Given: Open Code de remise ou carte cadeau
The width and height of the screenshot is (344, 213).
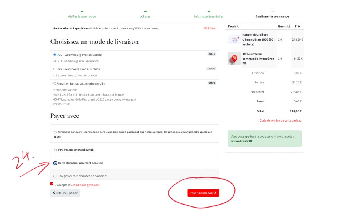Looking at the screenshot, I should click(280, 120).
